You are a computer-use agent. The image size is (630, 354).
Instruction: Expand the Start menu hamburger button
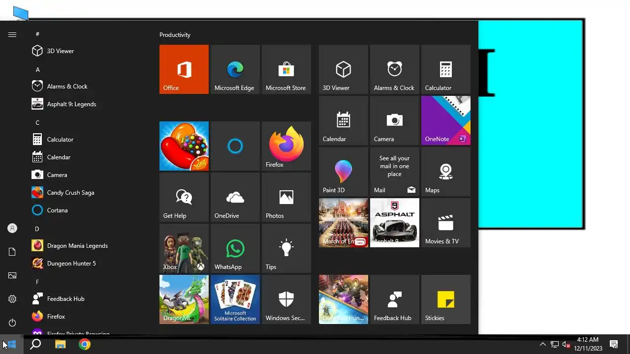[12, 34]
